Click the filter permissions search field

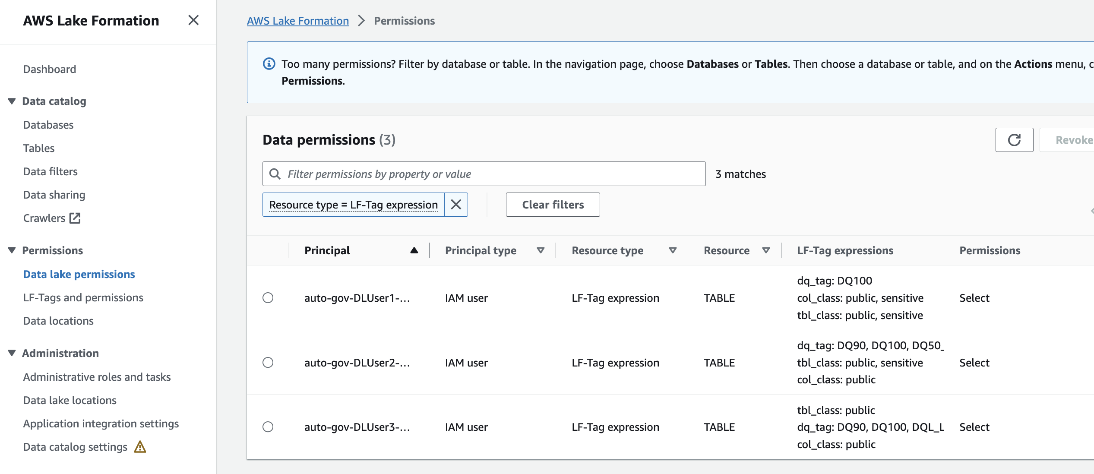pos(492,174)
